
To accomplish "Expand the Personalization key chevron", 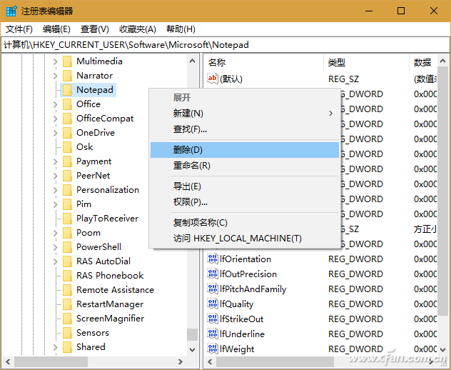I will click(55, 190).
